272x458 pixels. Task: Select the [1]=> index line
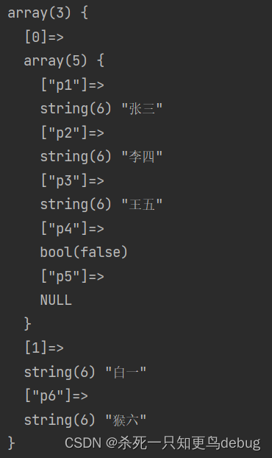click(44, 348)
